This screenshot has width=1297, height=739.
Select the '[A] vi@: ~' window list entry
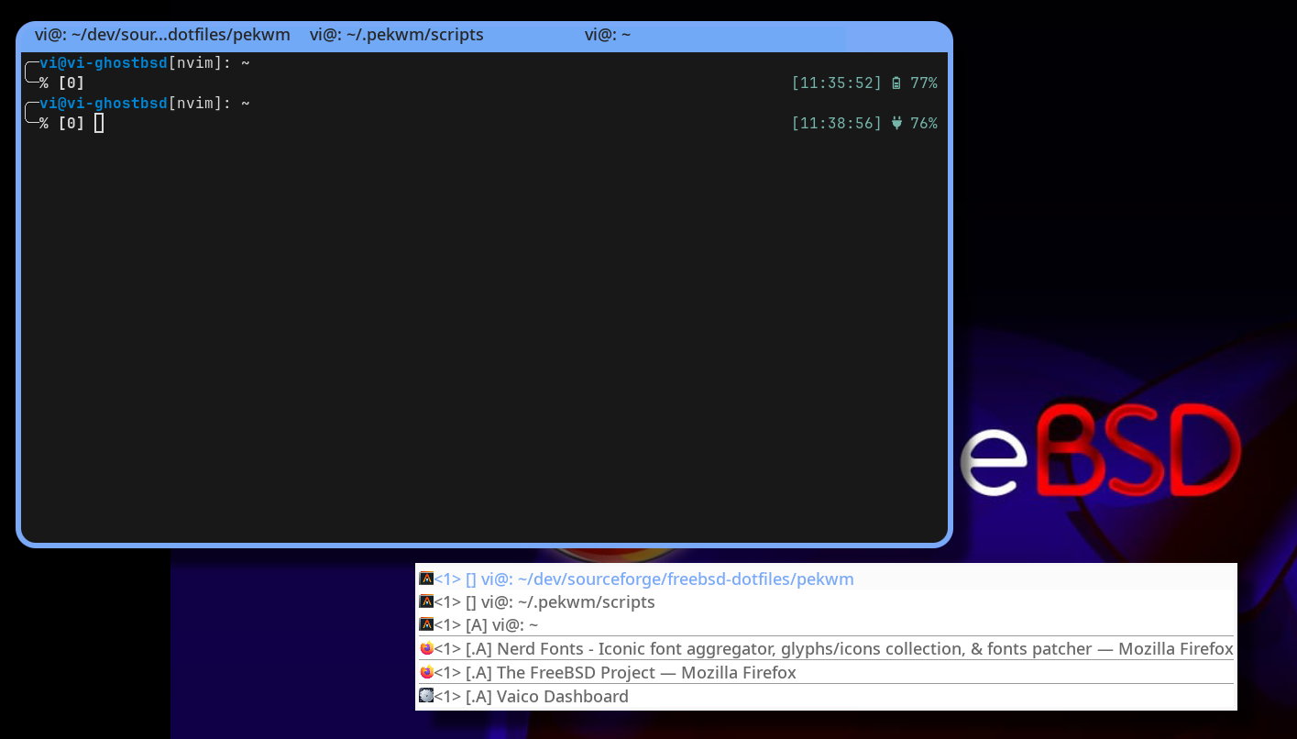pyautogui.click(x=501, y=625)
